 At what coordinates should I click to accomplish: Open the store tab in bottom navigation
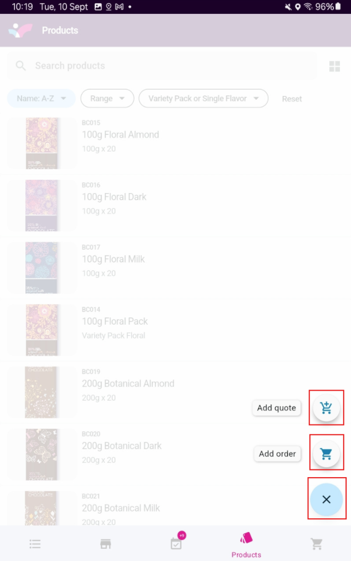[105, 544]
